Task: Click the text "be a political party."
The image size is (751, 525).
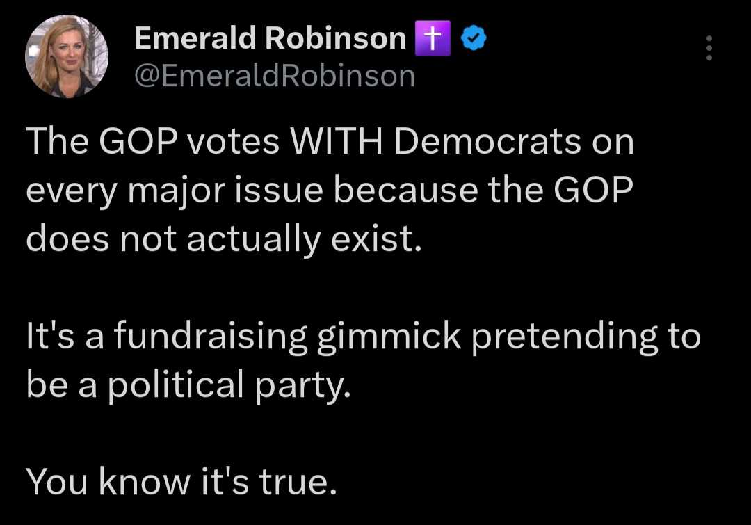Action: (186, 385)
